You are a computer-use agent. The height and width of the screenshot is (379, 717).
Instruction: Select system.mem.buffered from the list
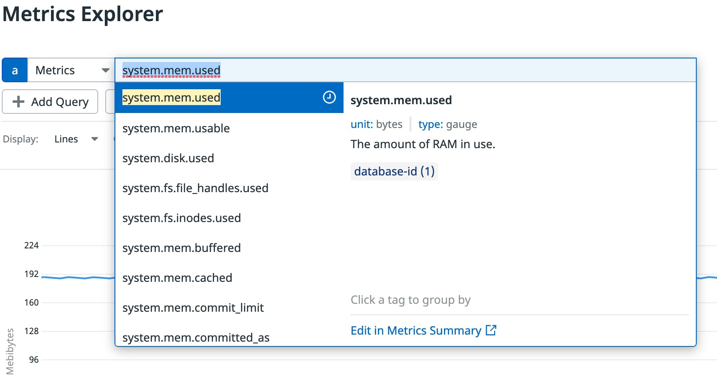181,248
